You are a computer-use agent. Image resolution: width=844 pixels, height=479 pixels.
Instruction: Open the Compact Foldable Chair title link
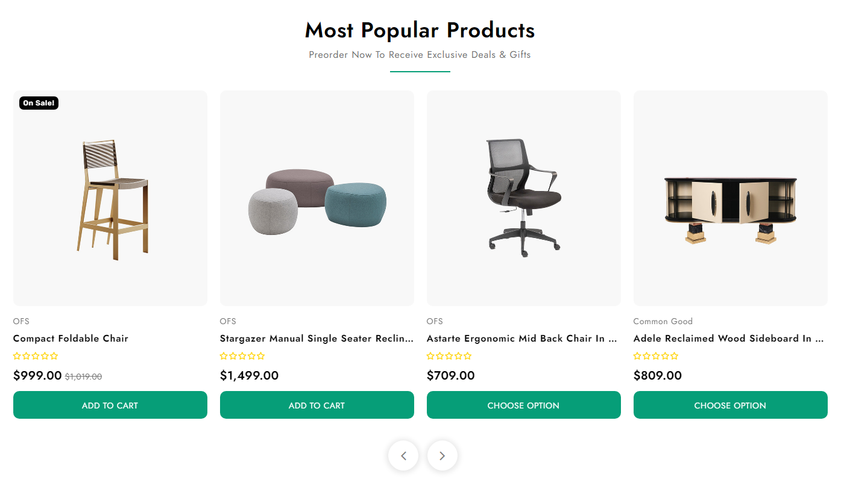(x=71, y=339)
